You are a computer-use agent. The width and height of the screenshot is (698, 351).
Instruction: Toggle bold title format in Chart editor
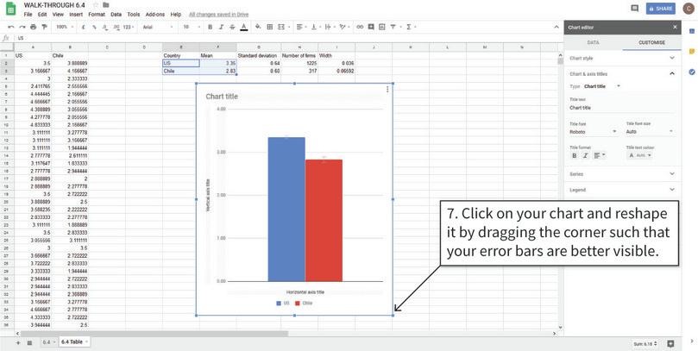[575, 155]
